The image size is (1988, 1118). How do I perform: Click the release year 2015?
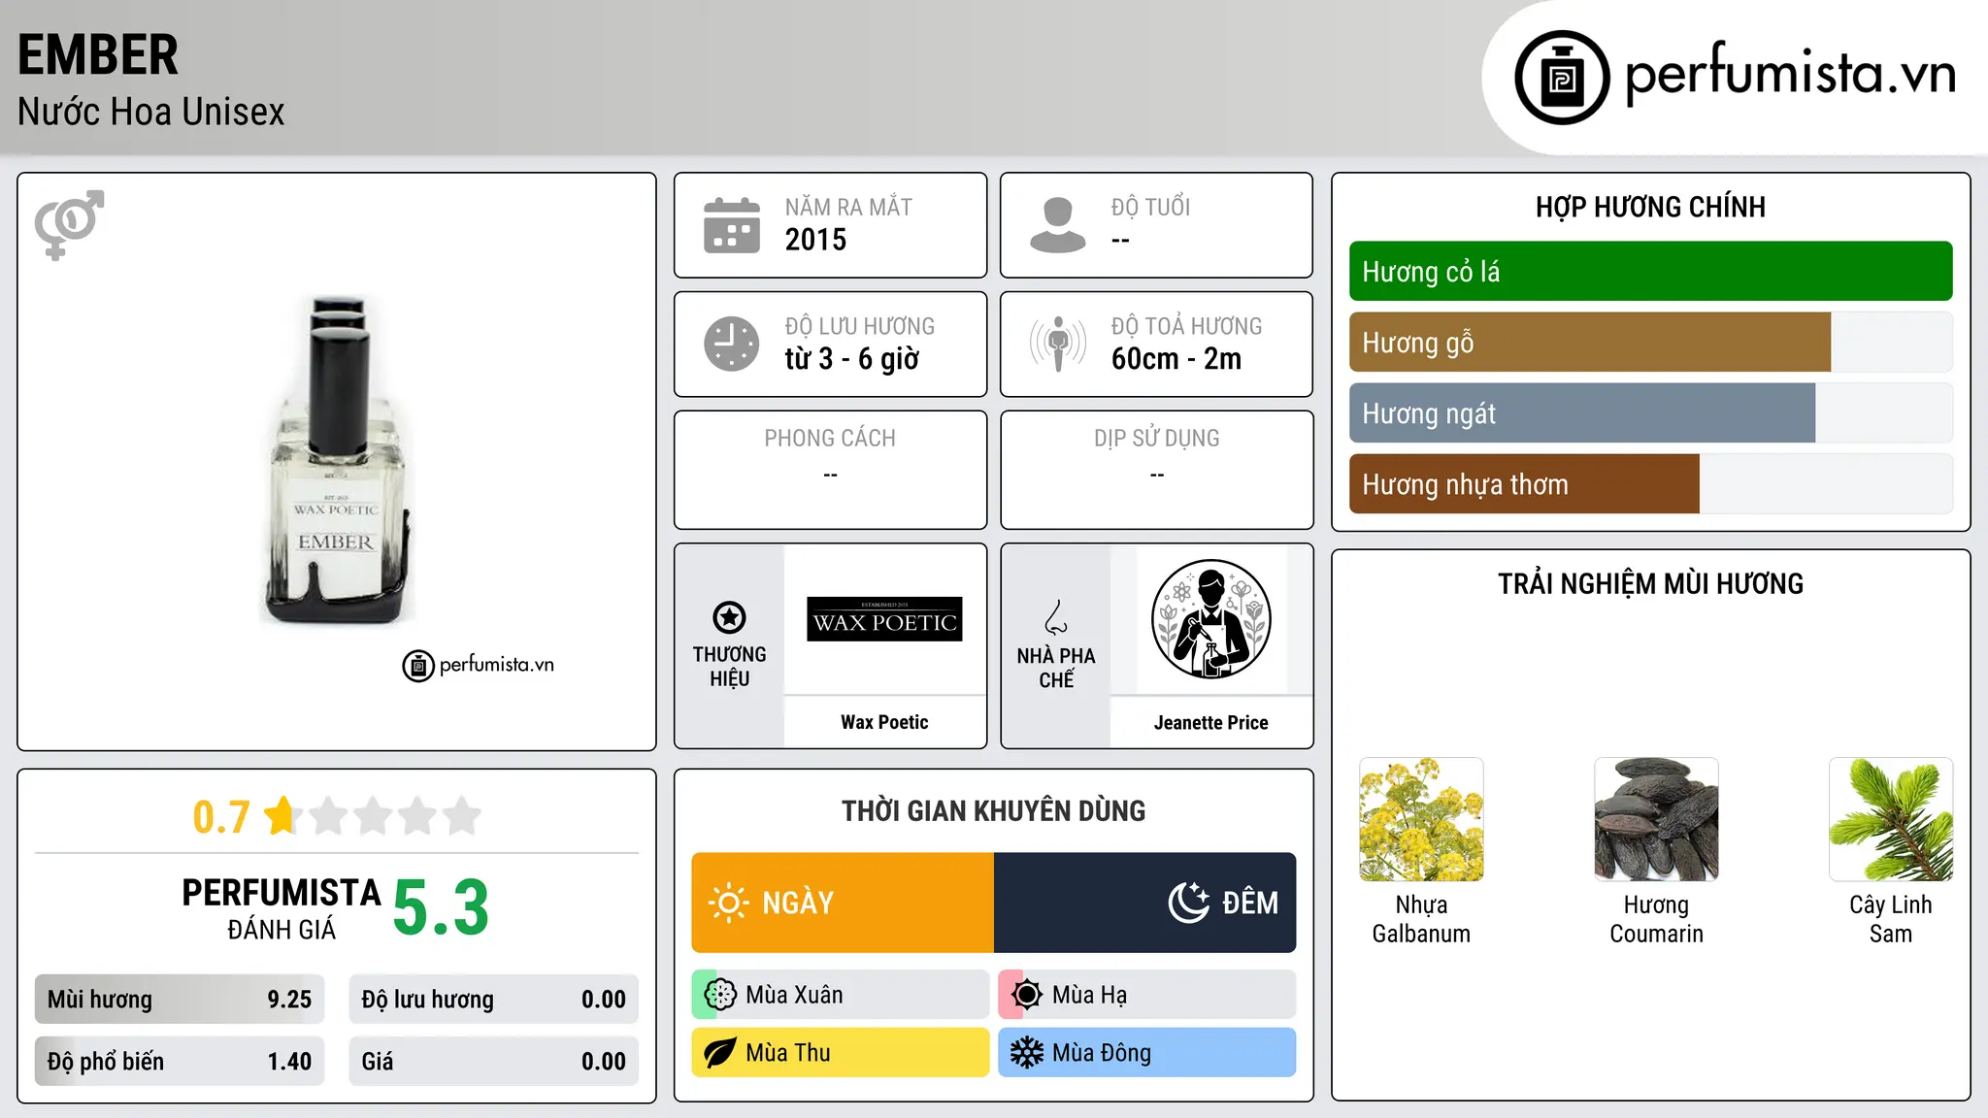[x=815, y=240]
